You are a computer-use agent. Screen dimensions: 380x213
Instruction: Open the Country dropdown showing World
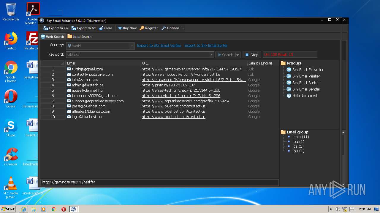click(x=100, y=46)
